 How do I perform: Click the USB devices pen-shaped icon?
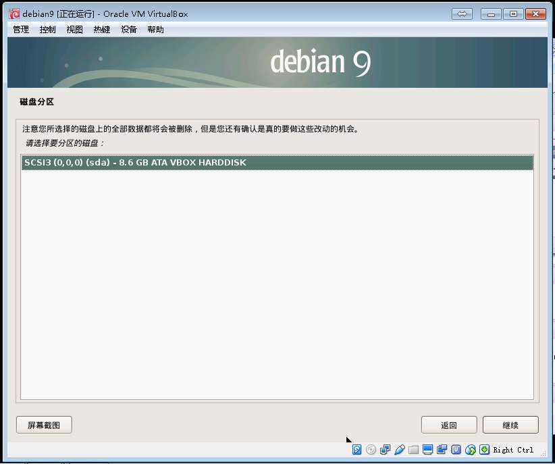coord(399,449)
